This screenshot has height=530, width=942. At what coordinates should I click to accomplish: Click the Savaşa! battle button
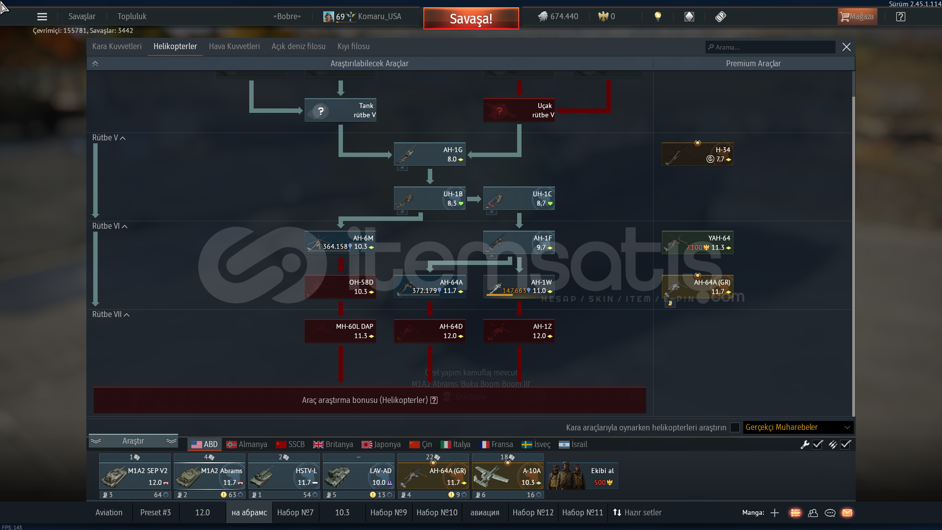(471, 19)
